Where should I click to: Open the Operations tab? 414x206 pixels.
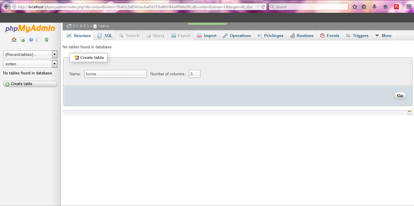[x=236, y=36]
